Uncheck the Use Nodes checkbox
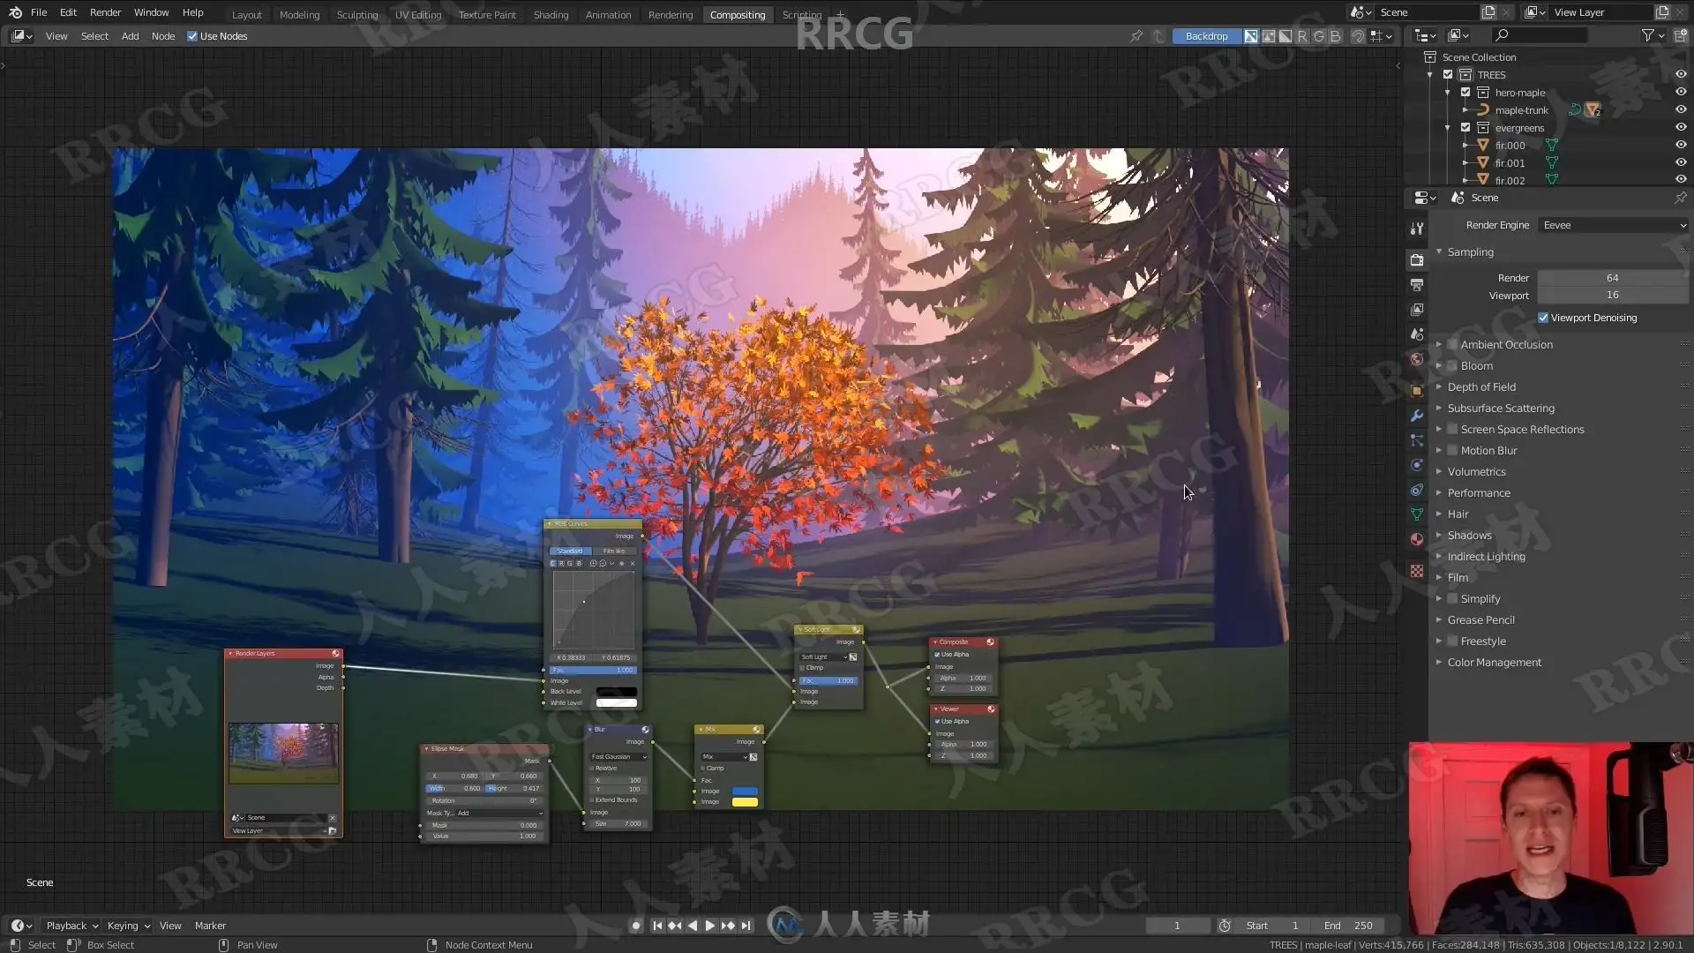Image resolution: width=1694 pixels, height=953 pixels. pyautogui.click(x=192, y=36)
